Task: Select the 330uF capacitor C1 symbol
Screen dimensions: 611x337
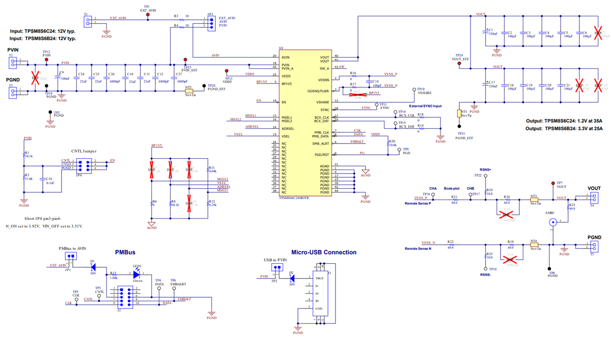Action: click(486, 32)
